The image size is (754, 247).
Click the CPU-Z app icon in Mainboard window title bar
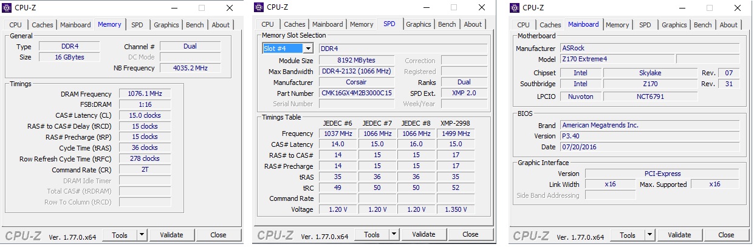[x=515, y=8]
